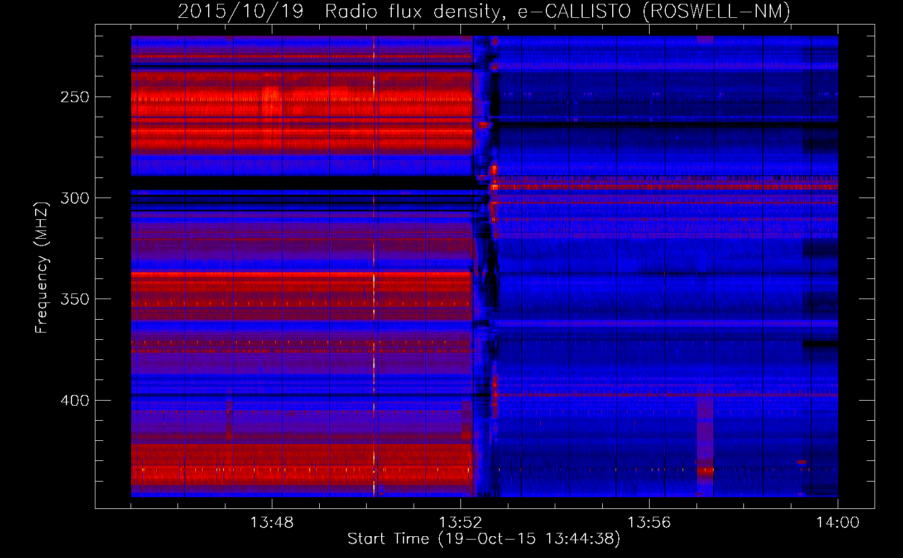This screenshot has height=558, width=903.
Task: Click the wide black band just above 300 MHz, left half
Action: coord(301,183)
